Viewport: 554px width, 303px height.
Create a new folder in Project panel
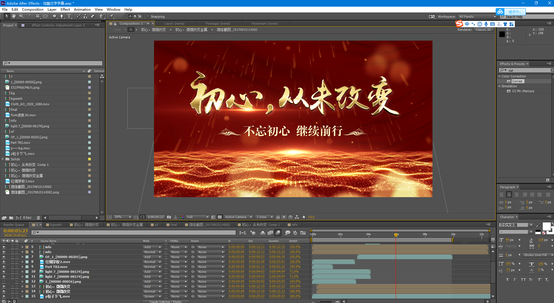coord(11,217)
